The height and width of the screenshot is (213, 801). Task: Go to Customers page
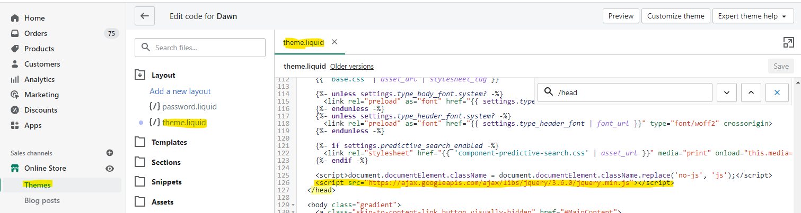pos(42,64)
